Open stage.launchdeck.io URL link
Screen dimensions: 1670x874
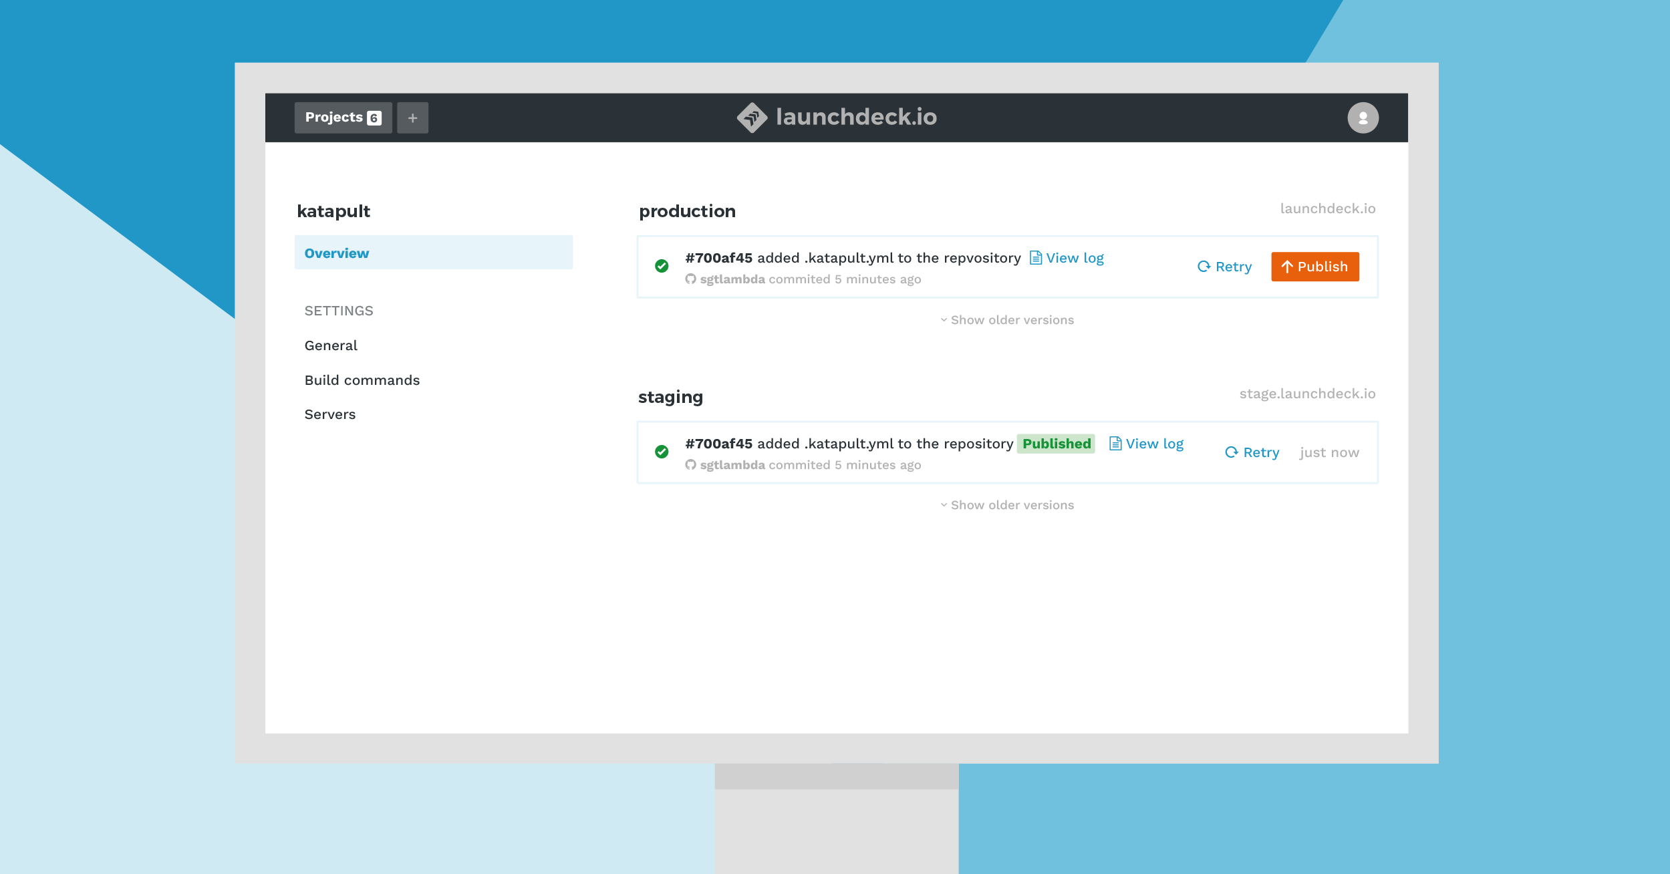click(1306, 394)
